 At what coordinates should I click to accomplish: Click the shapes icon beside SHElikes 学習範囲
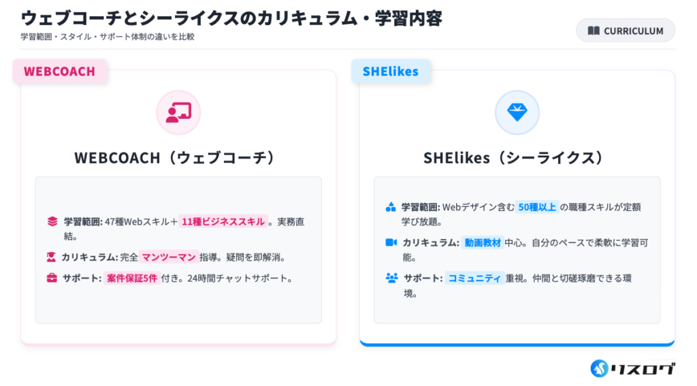[x=391, y=207]
